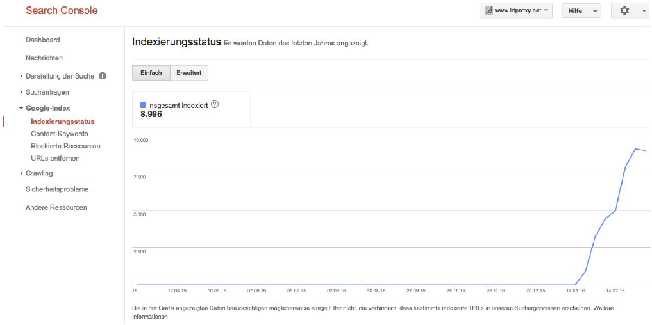The width and height of the screenshot is (652, 325).
Task: Click the help question mark next to Insgesamt indexiert
Action: (x=215, y=104)
